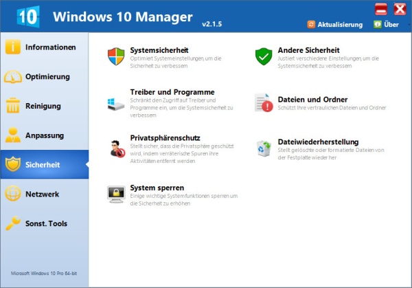This screenshot has width=412, height=288.
Task: Open Treiber und Programme title
Action: [172, 92]
